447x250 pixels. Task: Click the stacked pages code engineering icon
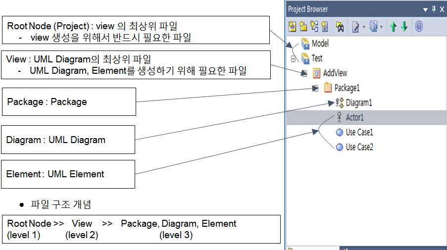point(373,27)
